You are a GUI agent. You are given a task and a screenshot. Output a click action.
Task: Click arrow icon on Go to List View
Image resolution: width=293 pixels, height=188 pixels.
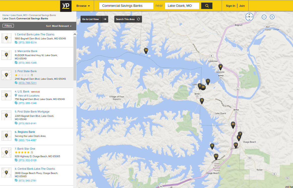105,19
